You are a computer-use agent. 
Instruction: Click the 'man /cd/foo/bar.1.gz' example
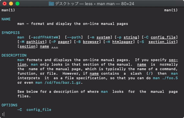(x=58, y=83)
